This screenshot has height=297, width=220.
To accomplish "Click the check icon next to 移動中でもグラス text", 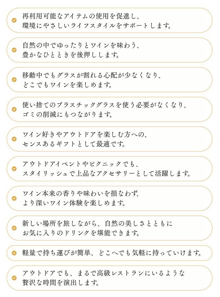I will click(14, 80).
